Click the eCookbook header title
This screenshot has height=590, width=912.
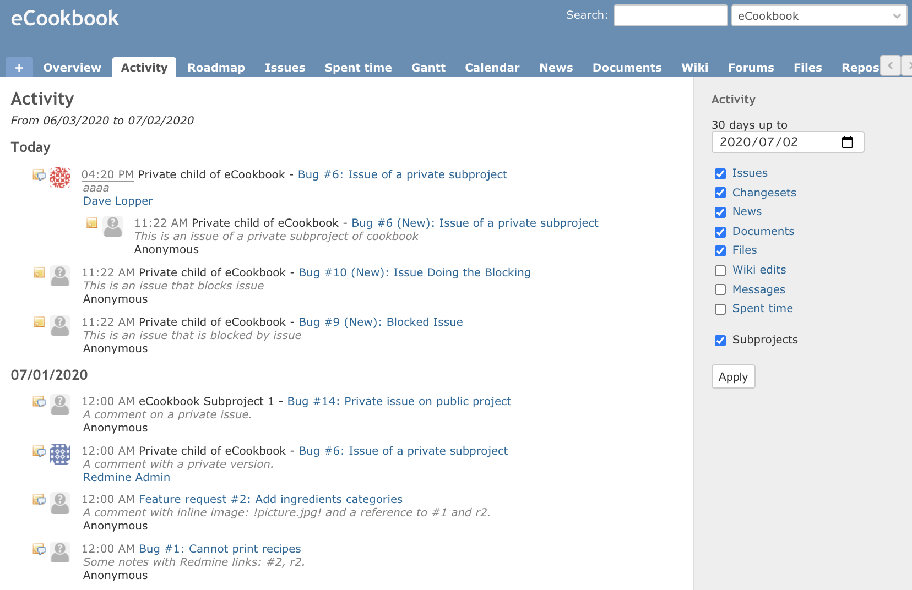[x=65, y=18]
